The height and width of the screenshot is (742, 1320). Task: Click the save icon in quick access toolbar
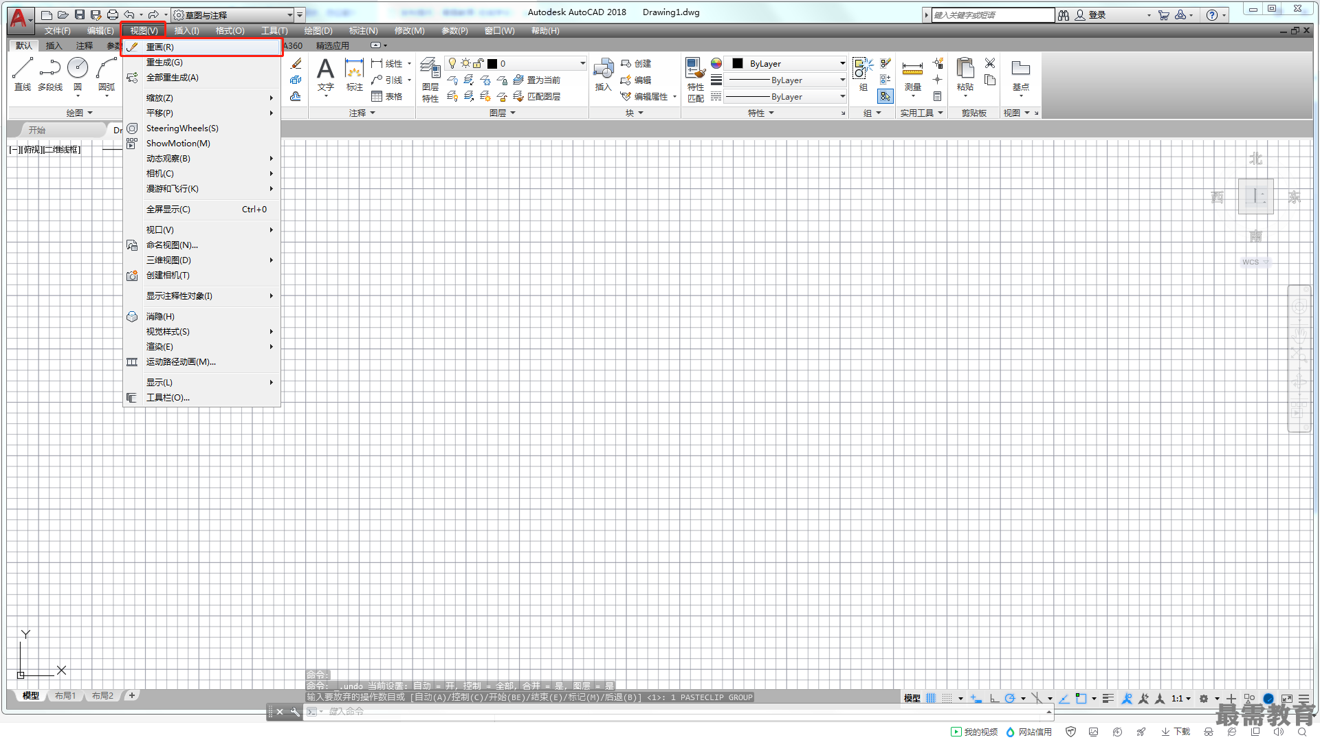(x=80, y=14)
